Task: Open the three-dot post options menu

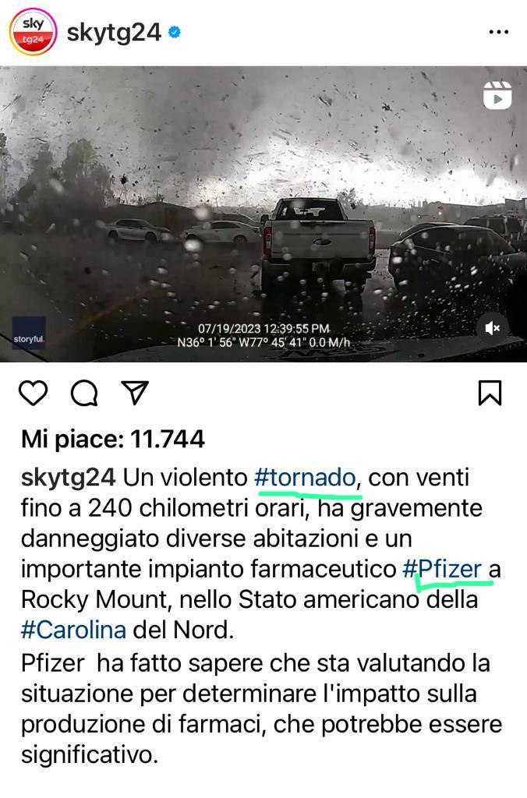Action: point(498,32)
